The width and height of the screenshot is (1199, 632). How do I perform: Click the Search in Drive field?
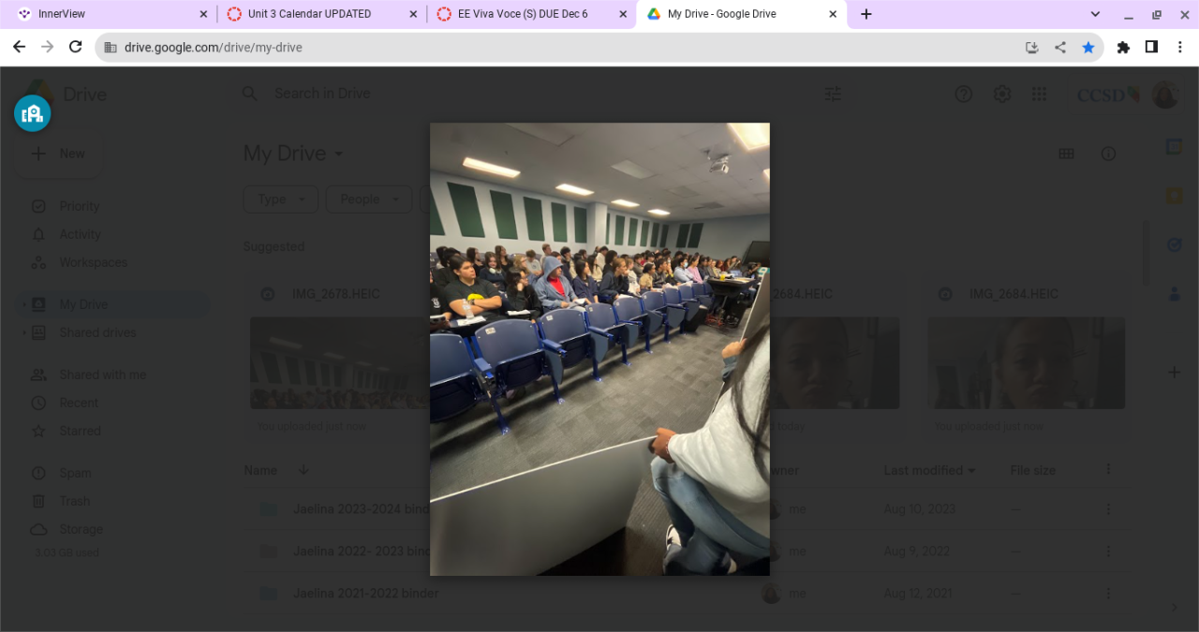pyautogui.click(x=543, y=94)
